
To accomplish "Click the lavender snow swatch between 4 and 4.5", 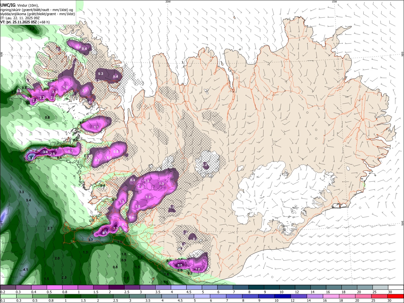I will (x=178, y=287).
